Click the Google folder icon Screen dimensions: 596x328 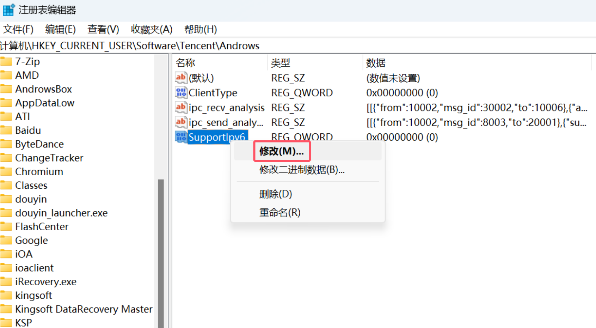(x=6, y=241)
